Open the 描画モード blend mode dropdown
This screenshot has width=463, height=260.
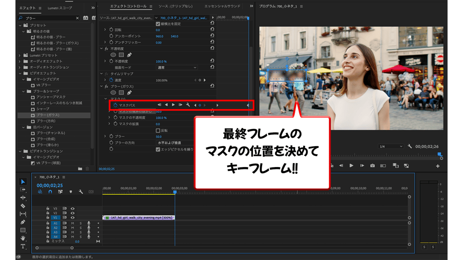(176, 68)
